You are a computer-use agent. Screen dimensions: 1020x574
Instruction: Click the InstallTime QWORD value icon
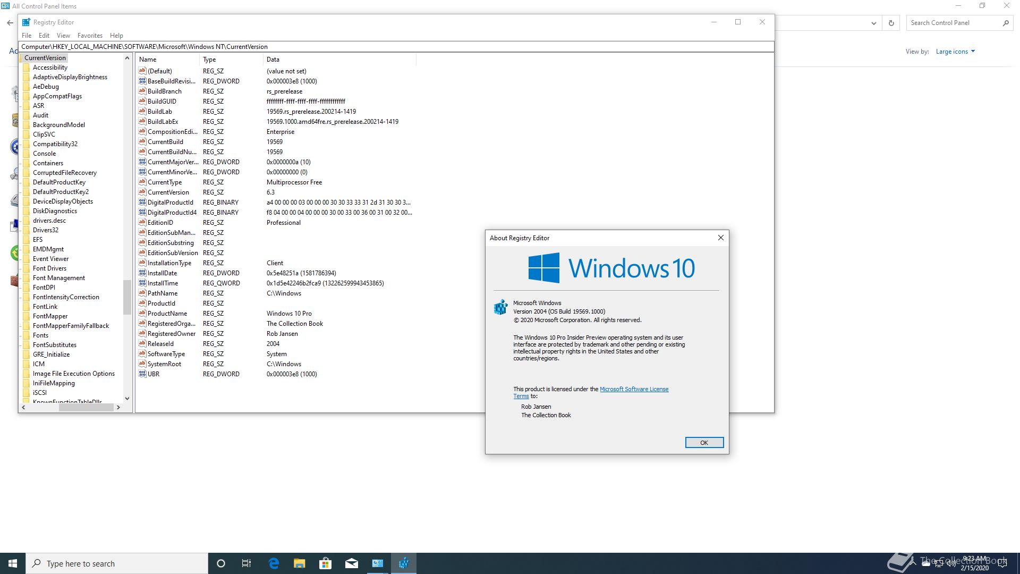click(x=142, y=283)
